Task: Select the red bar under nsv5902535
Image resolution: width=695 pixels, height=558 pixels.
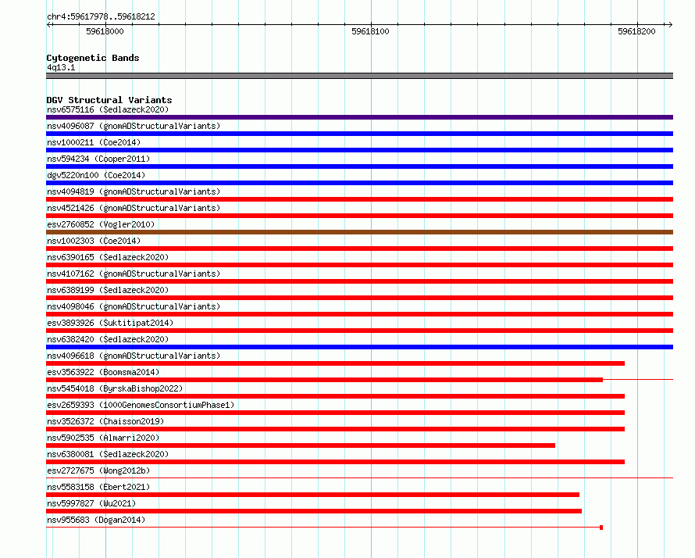Action: coord(301,445)
